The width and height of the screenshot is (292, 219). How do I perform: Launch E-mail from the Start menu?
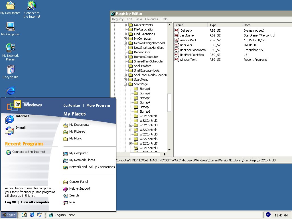(15, 130)
